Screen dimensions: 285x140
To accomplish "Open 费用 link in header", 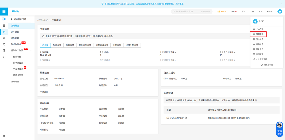I will tap(260, 11).
